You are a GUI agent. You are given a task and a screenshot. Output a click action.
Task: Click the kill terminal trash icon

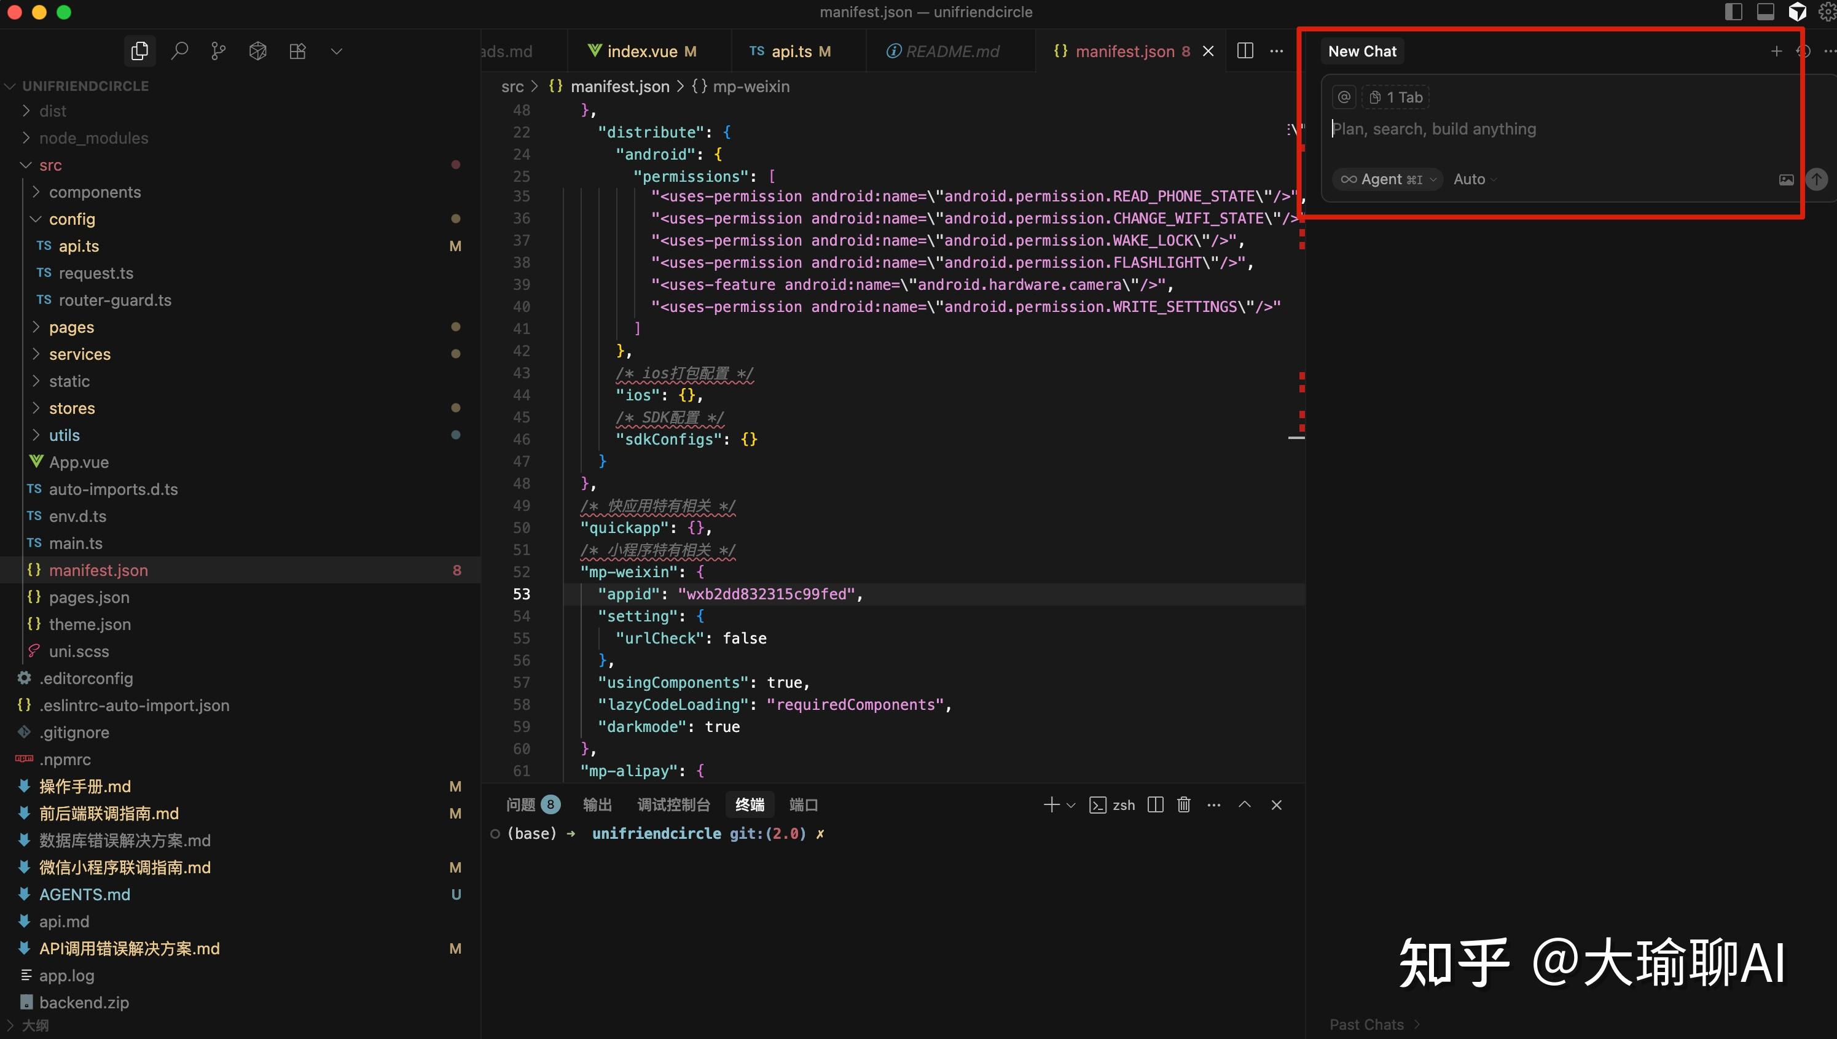[1184, 805]
